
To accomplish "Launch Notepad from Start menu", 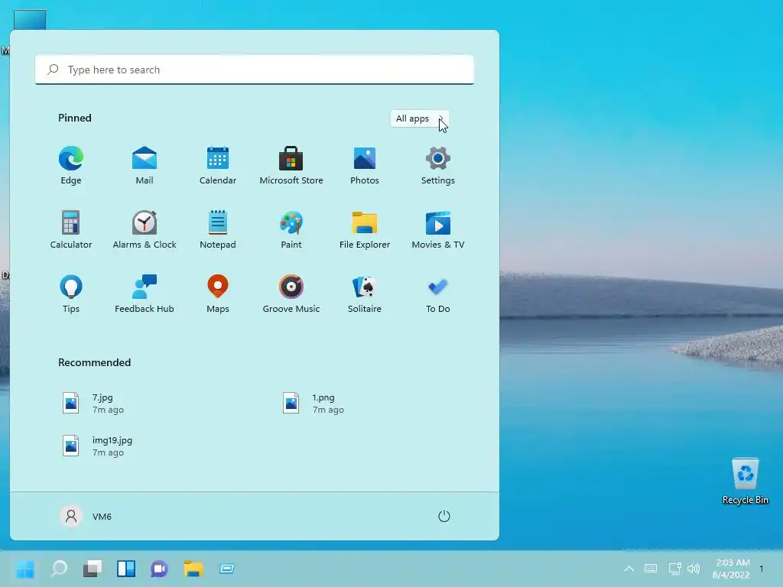I will 218,229.
